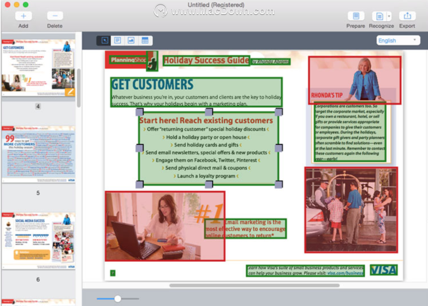428x306 pixels.
Task: Select the page 5 thumbnail
Action: pyautogui.click(x=38, y=154)
